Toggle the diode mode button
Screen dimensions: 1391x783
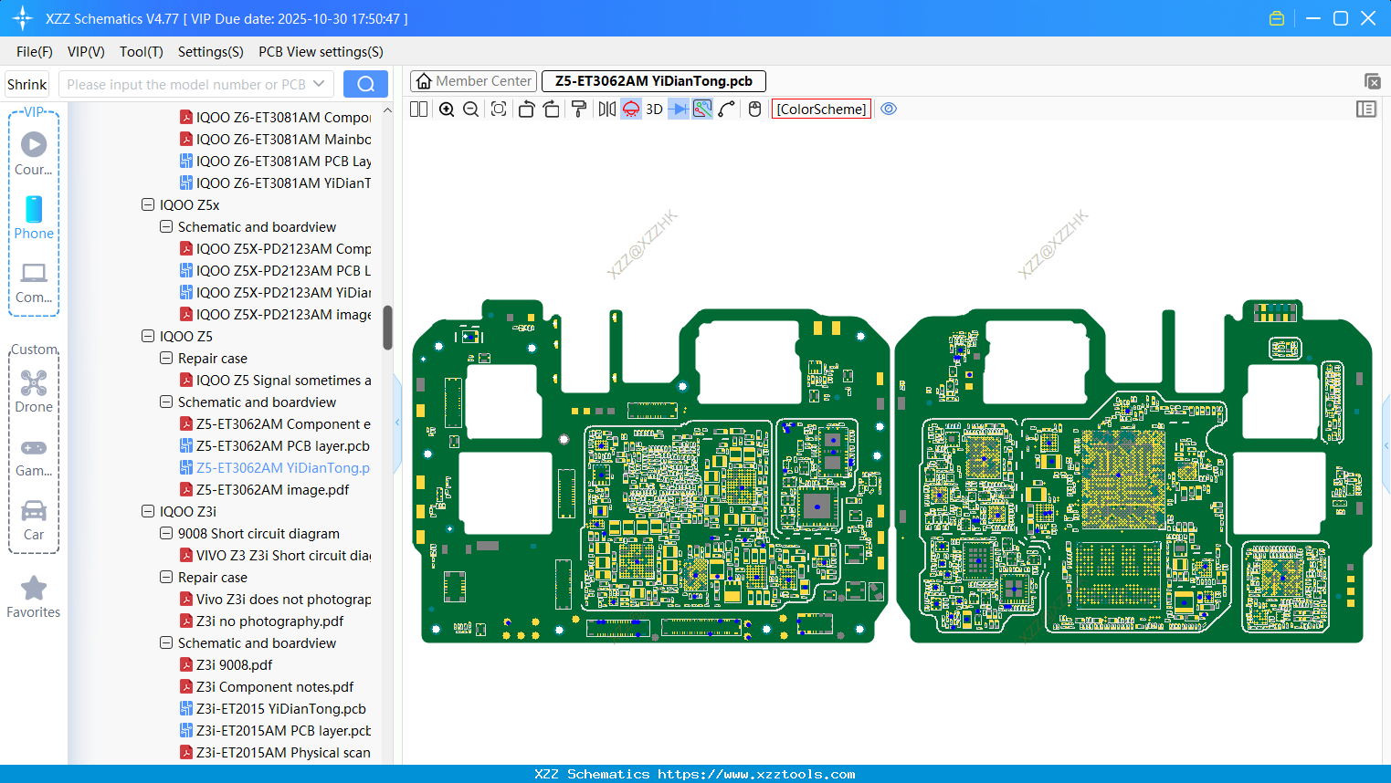[x=678, y=110]
